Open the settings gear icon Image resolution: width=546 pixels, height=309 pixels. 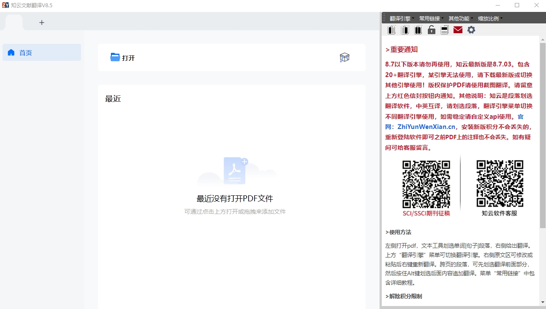[471, 30]
